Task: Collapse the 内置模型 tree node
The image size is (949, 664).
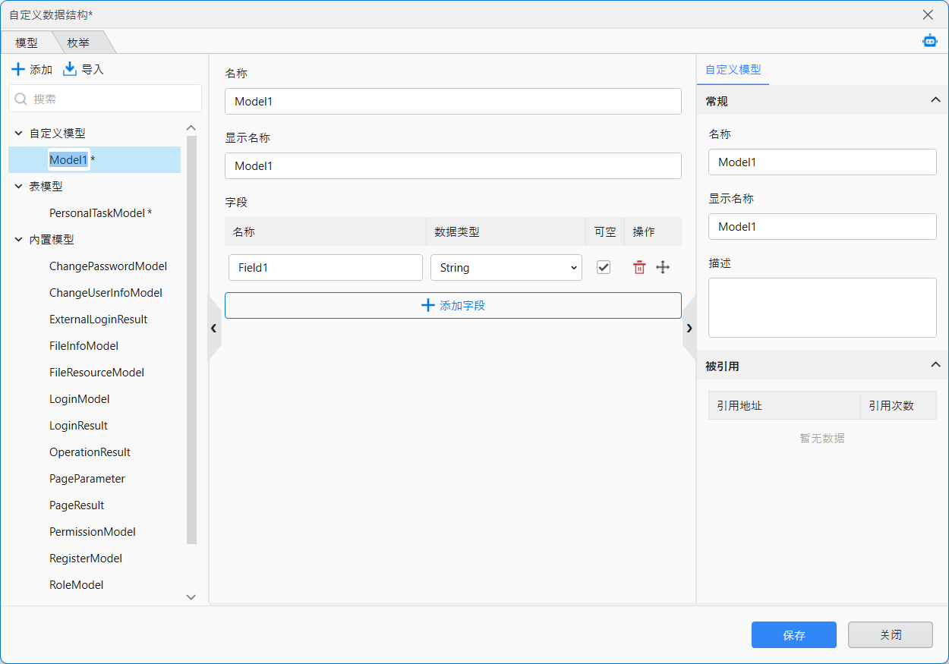Action: [19, 239]
